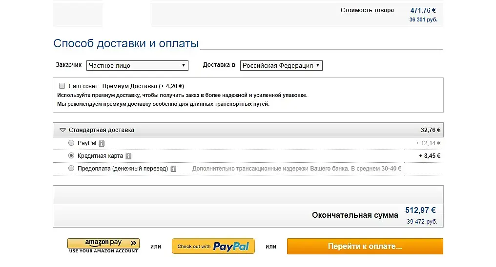Click the Способ доставки и оплаты heading
496x267 pixels.
coord(126,43)
